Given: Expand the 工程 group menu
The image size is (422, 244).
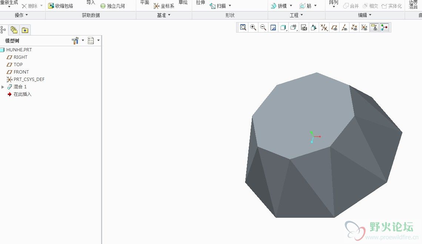Looking at the screenshot, I should coord(296,15).
